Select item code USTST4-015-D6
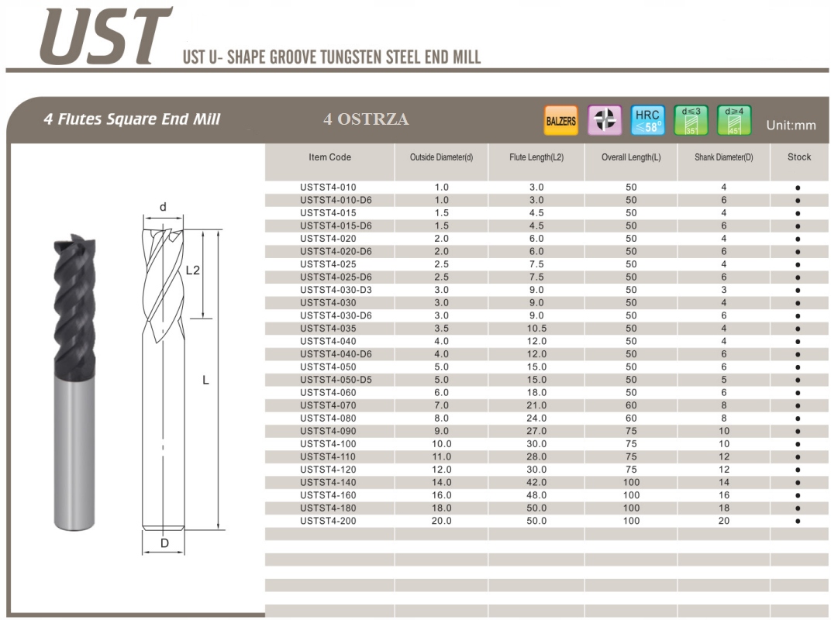The height and width of the screenshot is (620, 831). point(336,226)
